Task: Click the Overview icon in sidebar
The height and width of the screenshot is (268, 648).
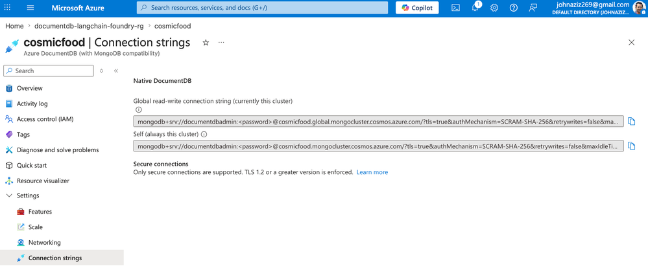Action: point(9,88)
